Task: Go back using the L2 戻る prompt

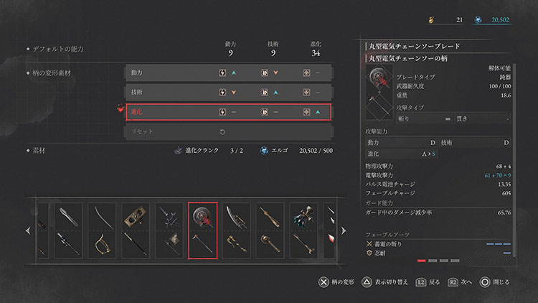Action: (428, 282)
